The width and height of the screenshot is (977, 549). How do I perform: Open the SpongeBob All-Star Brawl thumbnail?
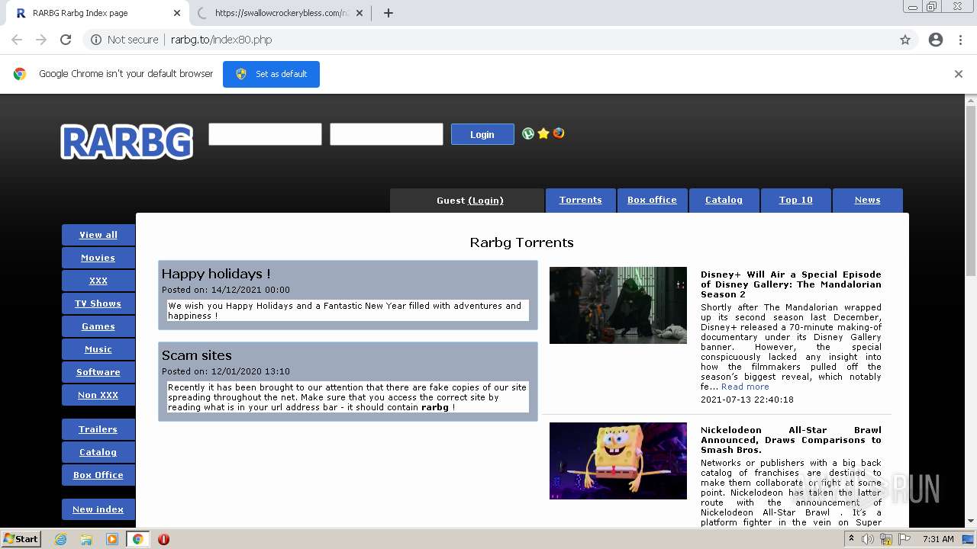(x=618, y=461)
